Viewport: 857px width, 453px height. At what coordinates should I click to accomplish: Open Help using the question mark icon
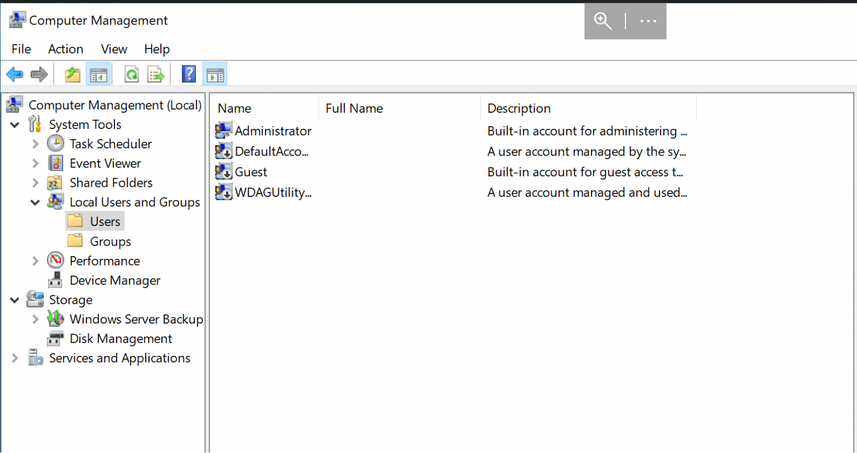coord(189,73)
